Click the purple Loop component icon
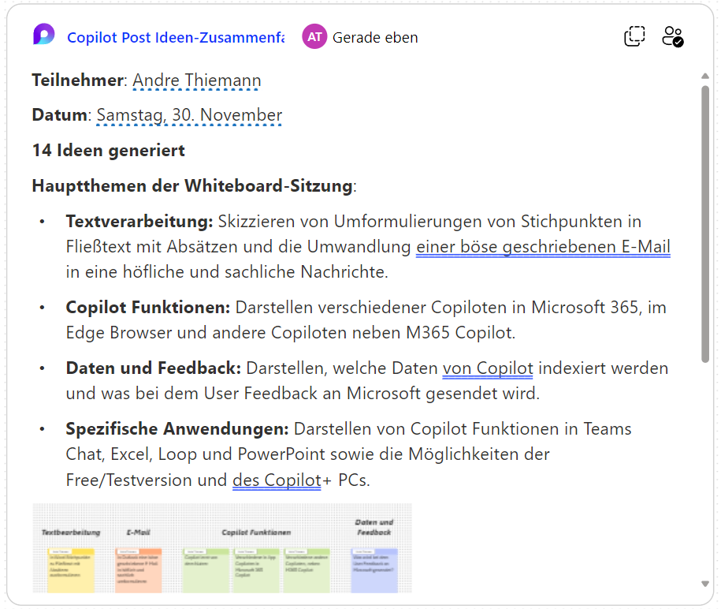Screen dimensions: 721x609 (x=44, y=35)
